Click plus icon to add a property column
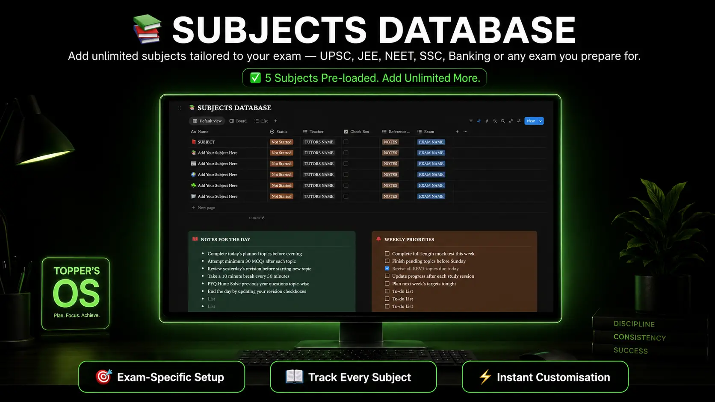715x402 pixels. tap(457, 132)
